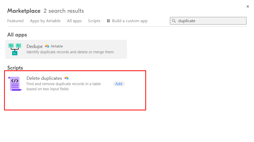Open the Featured tab

[15, 21]
